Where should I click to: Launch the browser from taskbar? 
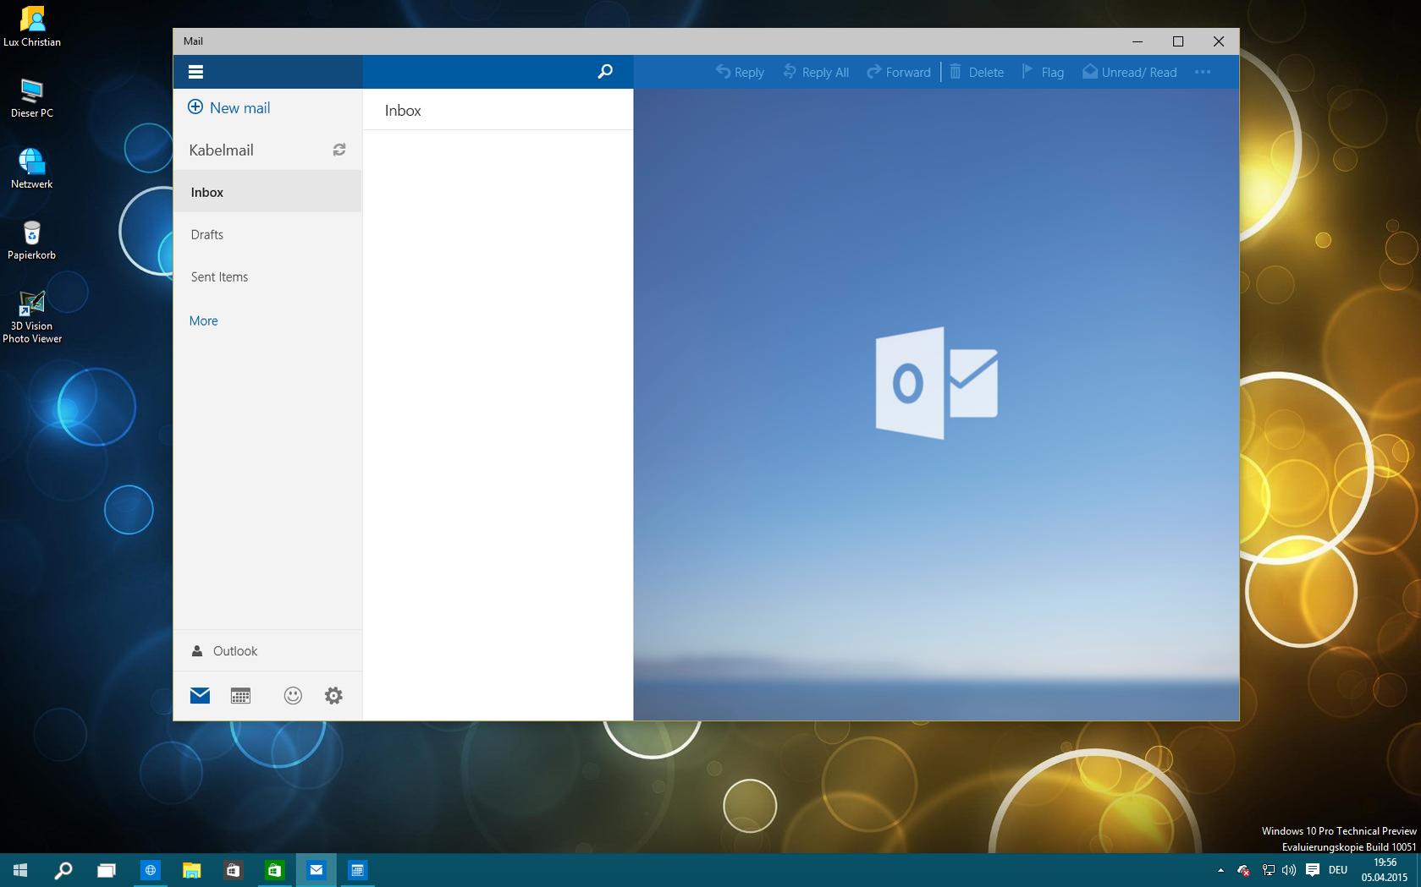(150, 870)
